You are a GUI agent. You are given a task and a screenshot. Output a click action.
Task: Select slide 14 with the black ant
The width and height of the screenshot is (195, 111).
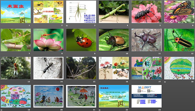point(48,68)
